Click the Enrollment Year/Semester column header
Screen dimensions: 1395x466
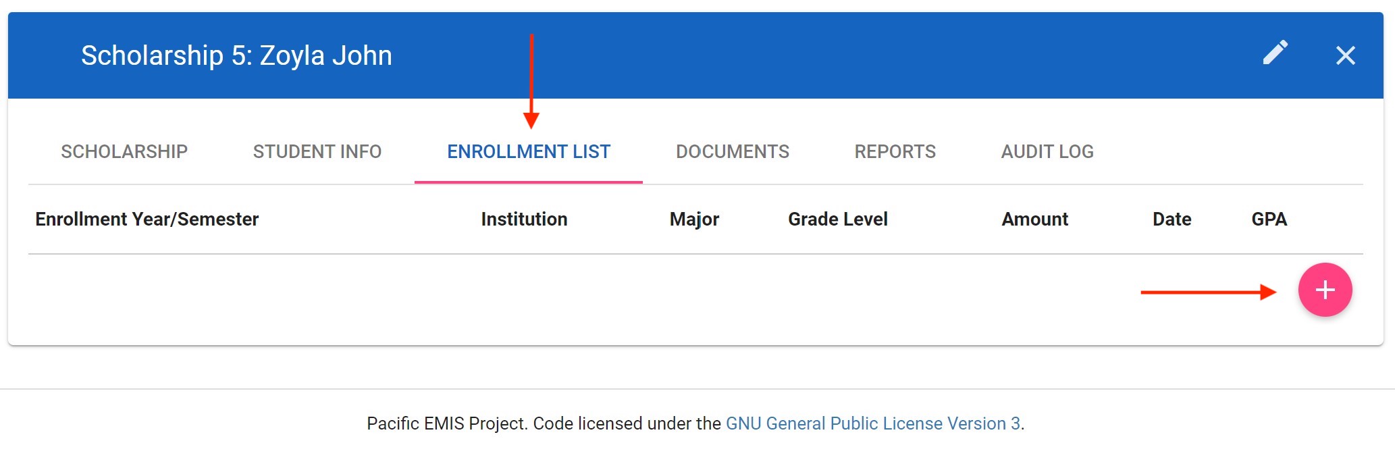coord(147,219)
